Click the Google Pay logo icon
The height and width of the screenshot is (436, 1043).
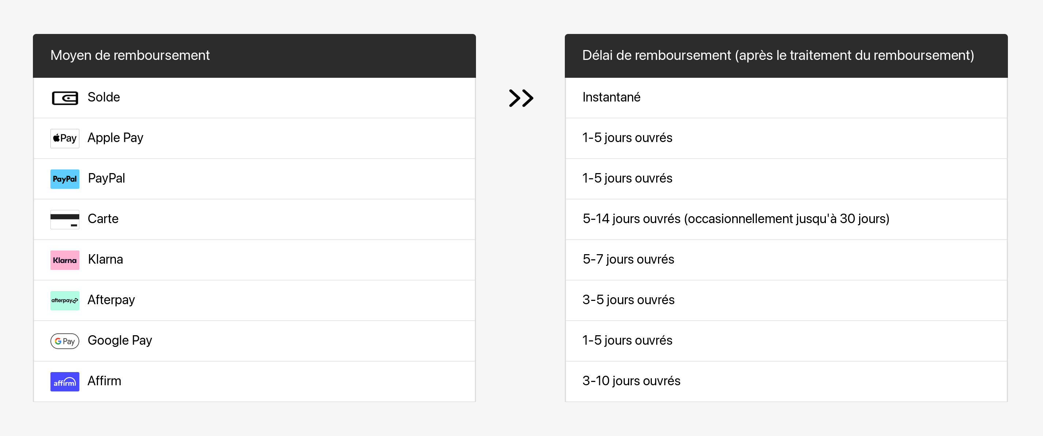point(65,341)
